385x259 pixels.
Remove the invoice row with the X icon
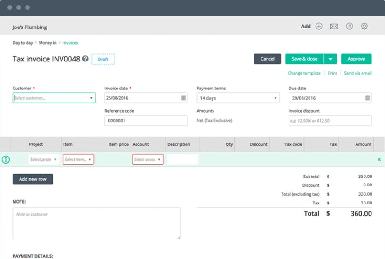coord(379,160)
